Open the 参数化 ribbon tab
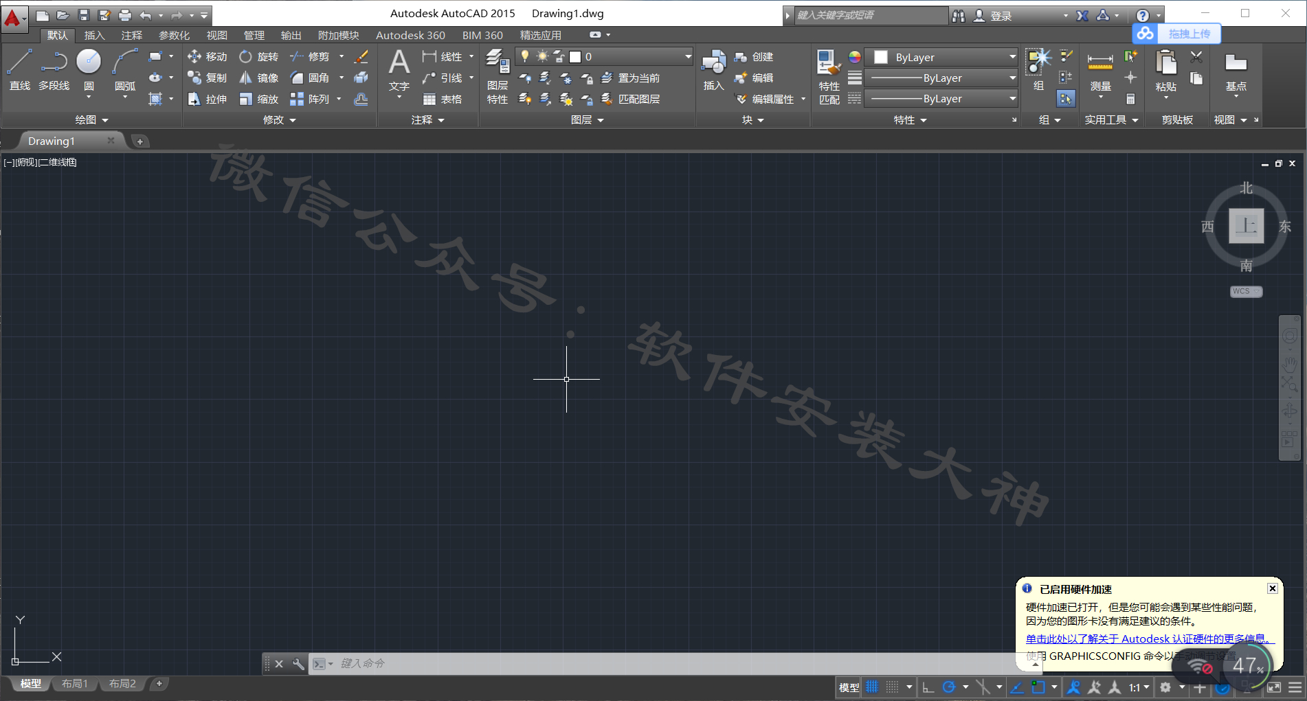The width and height of the screenshot is (1307, 701). click(174, 35)
